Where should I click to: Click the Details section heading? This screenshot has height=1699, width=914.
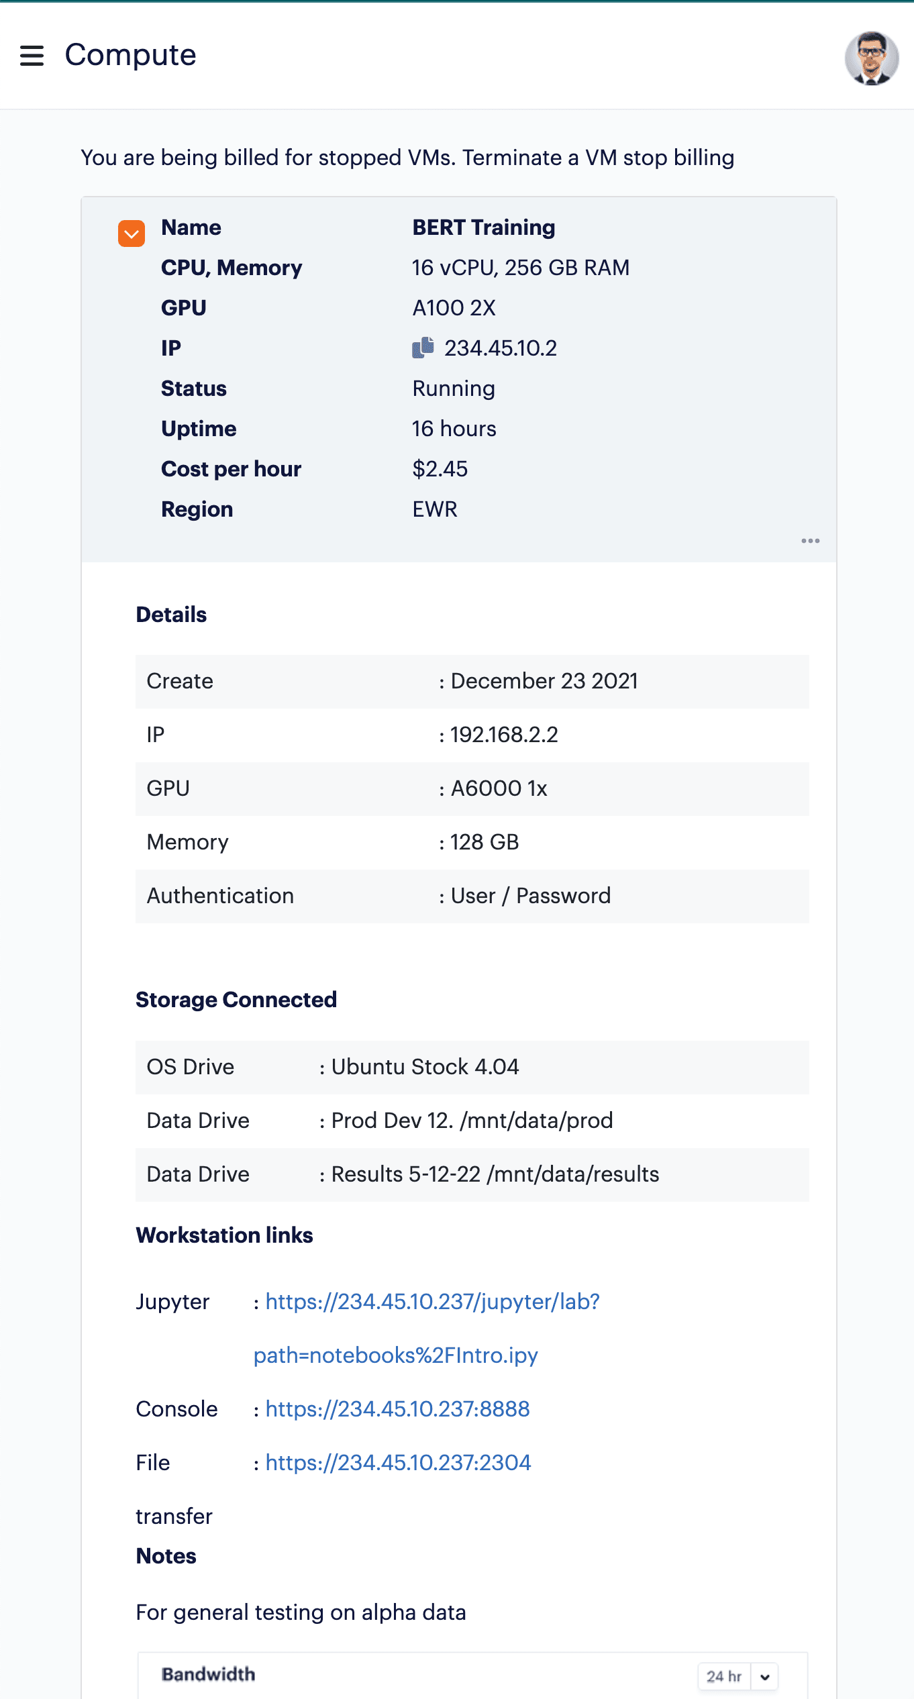point(171,615)
